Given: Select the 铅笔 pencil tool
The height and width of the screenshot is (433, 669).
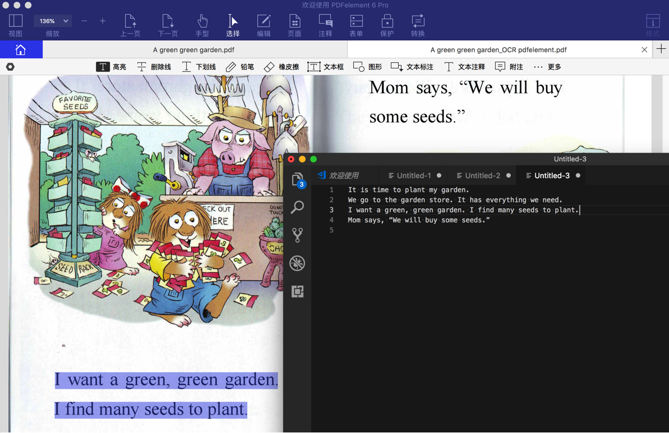Looking at the screenshot, I should pyautogui.click(x=240, y=67).
